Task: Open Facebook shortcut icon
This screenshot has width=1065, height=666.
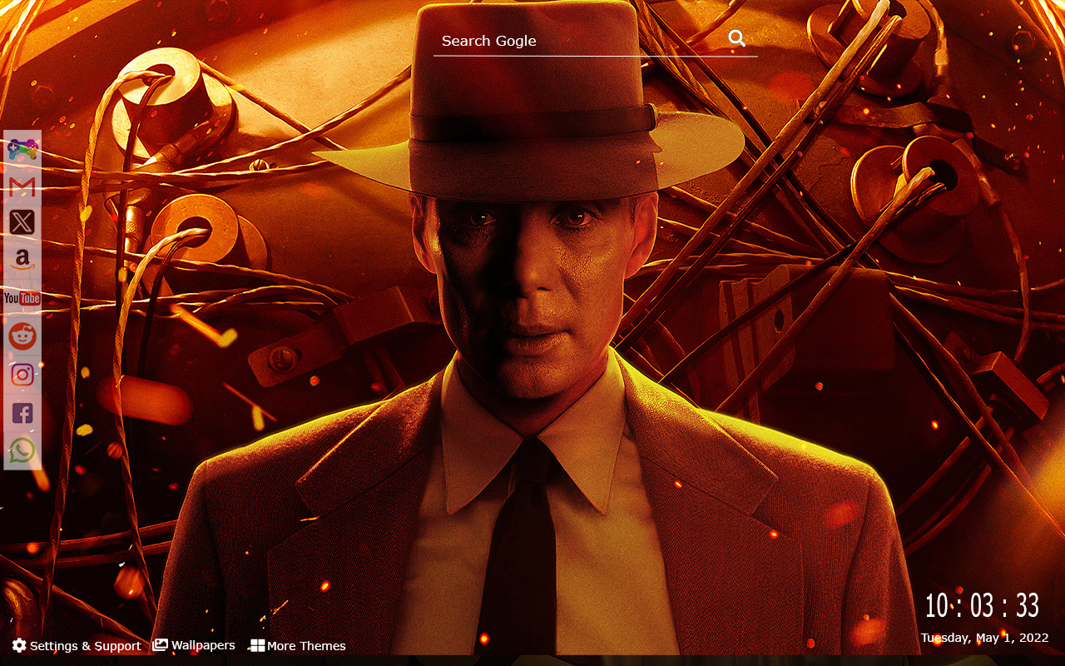Action: tap(22, 411)
